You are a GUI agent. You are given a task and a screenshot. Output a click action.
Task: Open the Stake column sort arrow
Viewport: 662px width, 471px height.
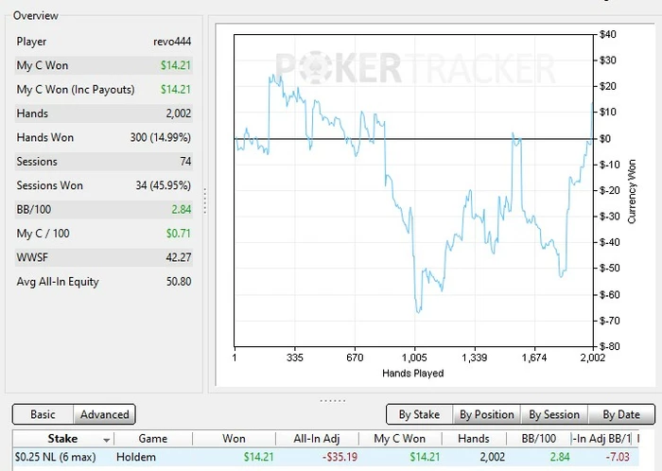click(106, 440)
